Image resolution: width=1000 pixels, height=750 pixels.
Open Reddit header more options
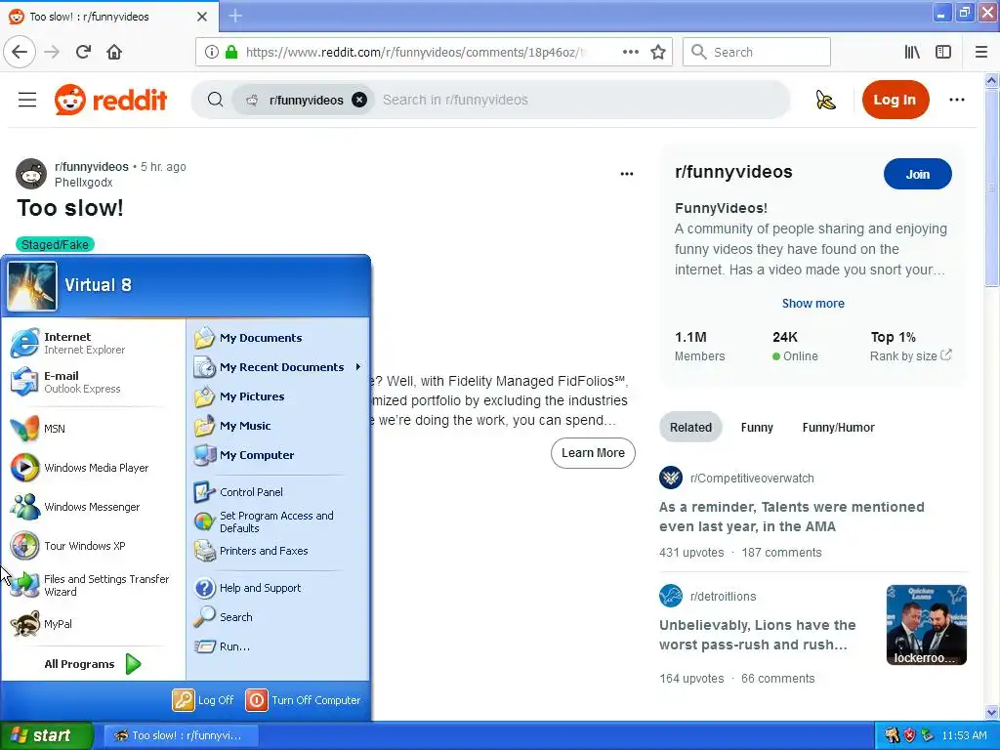957,100
